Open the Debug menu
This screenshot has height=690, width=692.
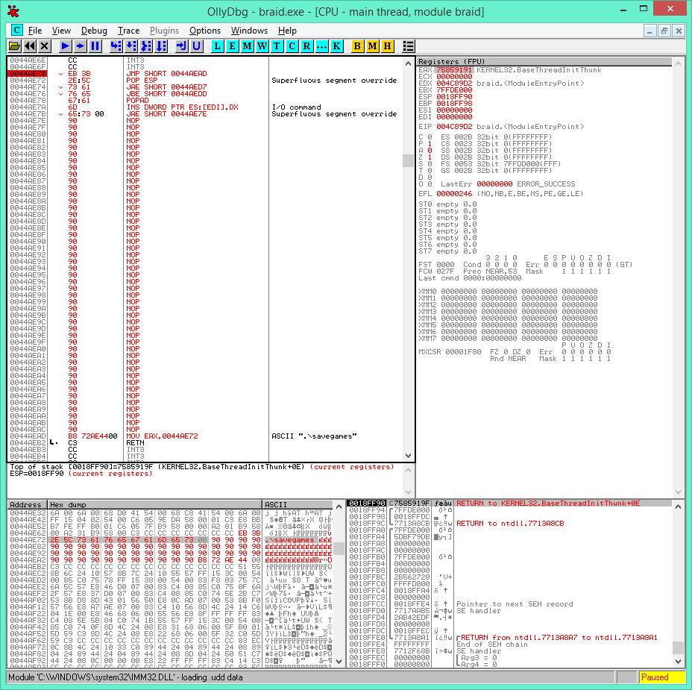(x=94, y=31)
